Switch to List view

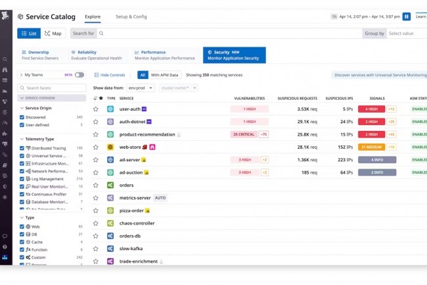[x=29, y=34]
